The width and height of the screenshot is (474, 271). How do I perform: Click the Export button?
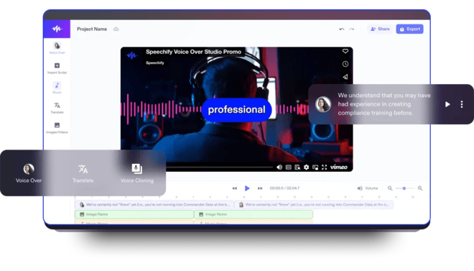coord(409,29)
